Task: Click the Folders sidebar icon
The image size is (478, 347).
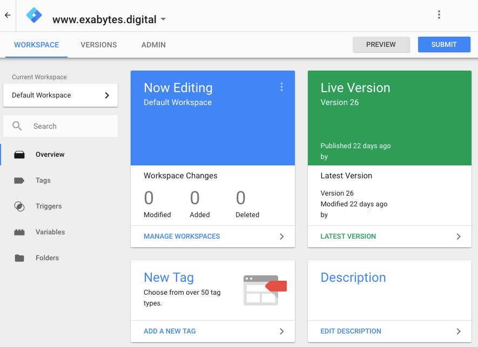Action: [x=19, y=258]
